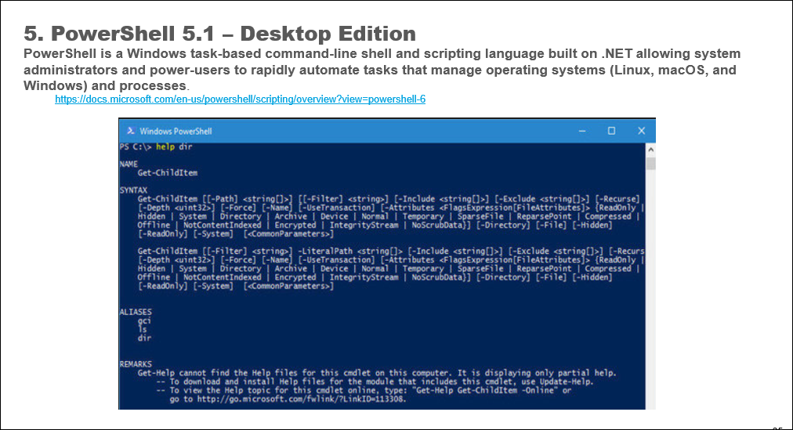Click 'Get-ChildItem' under the NAME heading
793x430 pixels.
pos(168,173)
